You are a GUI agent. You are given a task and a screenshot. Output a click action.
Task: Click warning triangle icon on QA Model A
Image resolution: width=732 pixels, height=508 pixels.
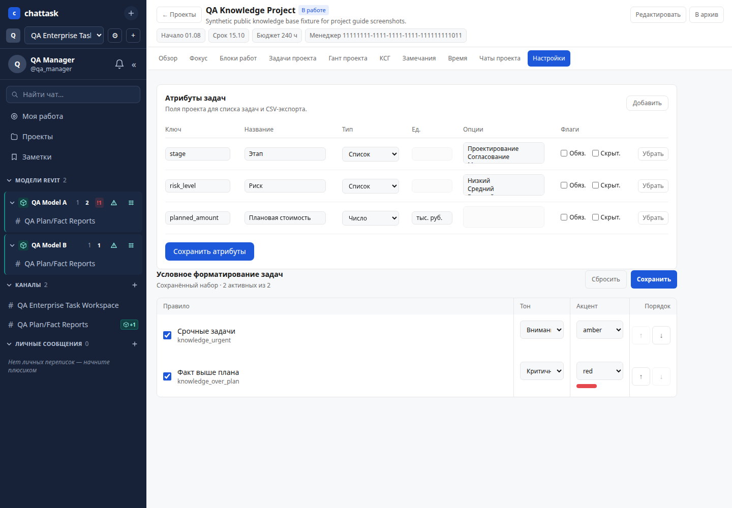pos(114,203)
